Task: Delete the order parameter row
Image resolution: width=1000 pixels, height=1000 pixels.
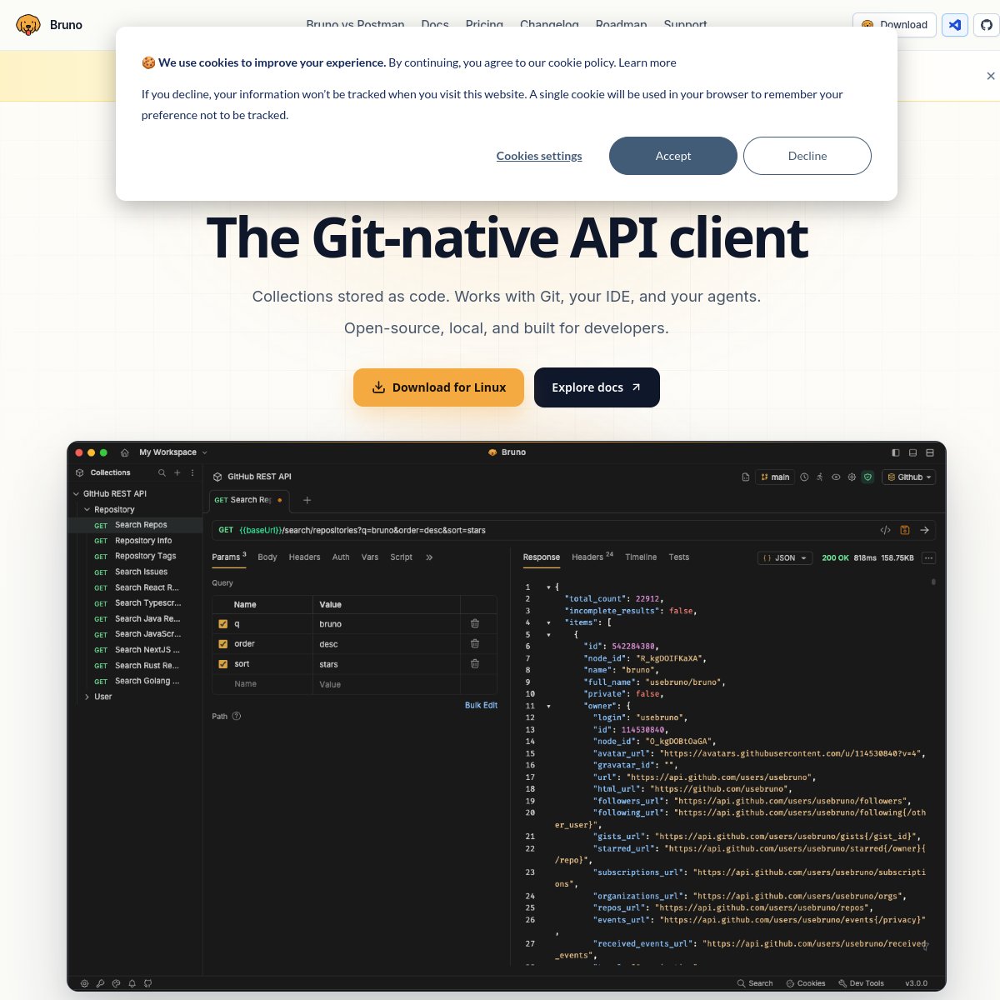Action: click(475, 643)
